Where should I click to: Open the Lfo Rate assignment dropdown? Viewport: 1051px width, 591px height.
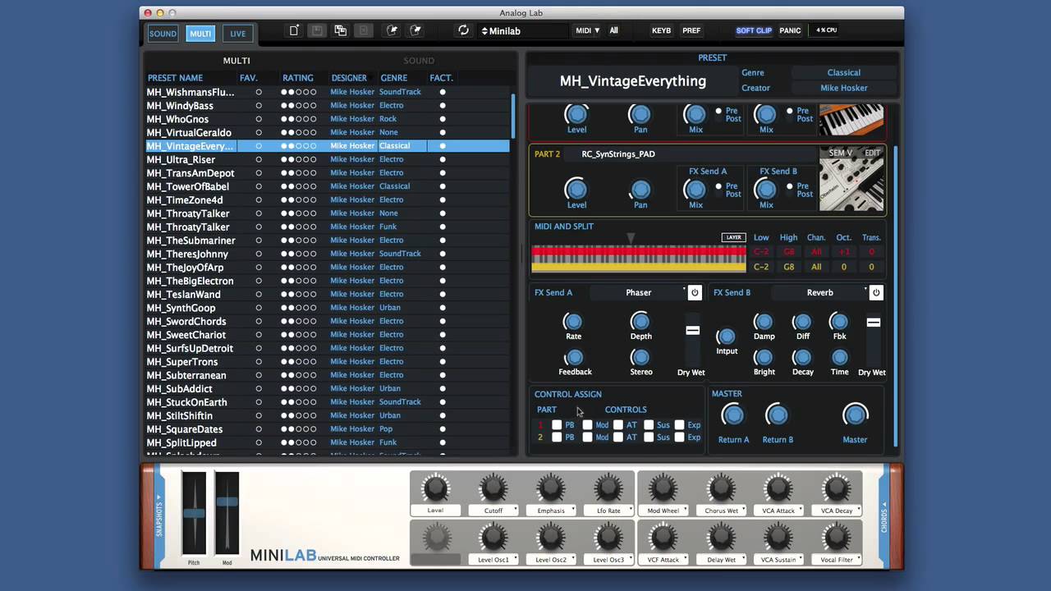(608, 511)
